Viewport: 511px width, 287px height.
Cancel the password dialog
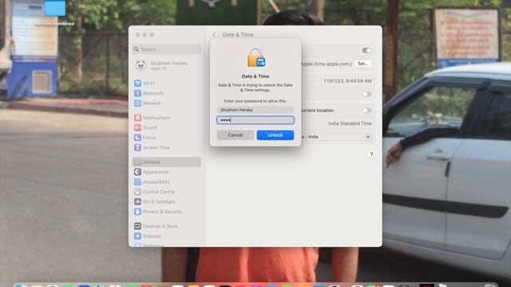(x=236, y=135)
